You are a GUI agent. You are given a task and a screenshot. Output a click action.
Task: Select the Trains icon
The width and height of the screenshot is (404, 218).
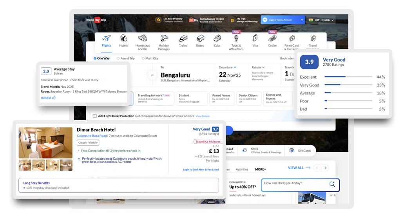click(183, 38)
